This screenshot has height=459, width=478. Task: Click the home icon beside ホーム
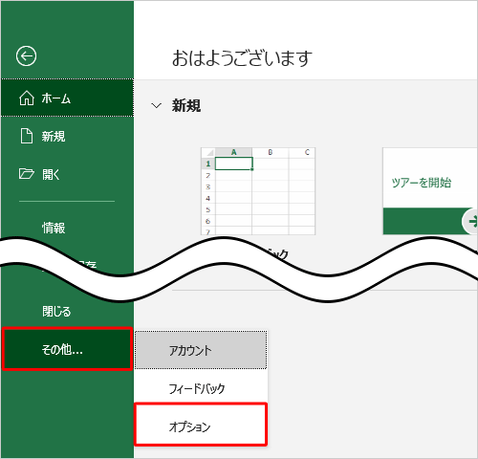pos(27,98)
